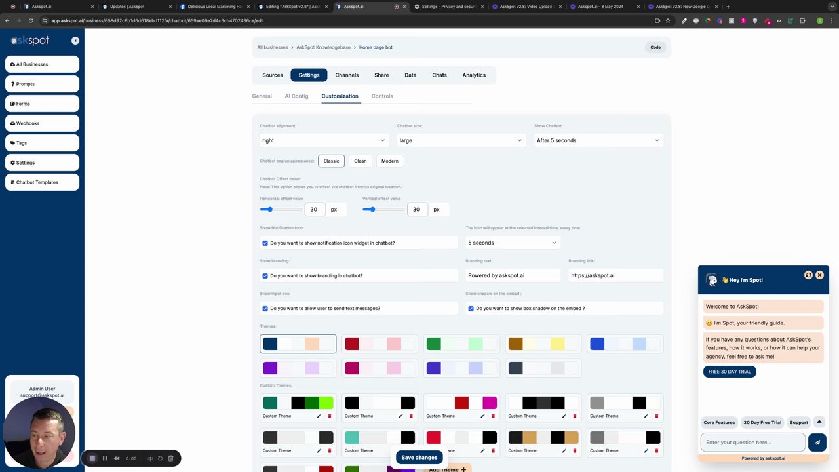Viewport: 839px width, 472px height.
Task: Click the Core Features quick reply
Action: point(719,423)
